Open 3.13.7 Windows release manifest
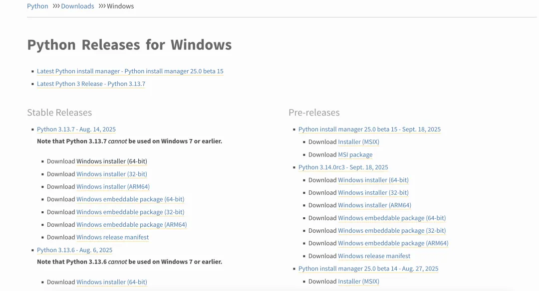 point(112,238)
